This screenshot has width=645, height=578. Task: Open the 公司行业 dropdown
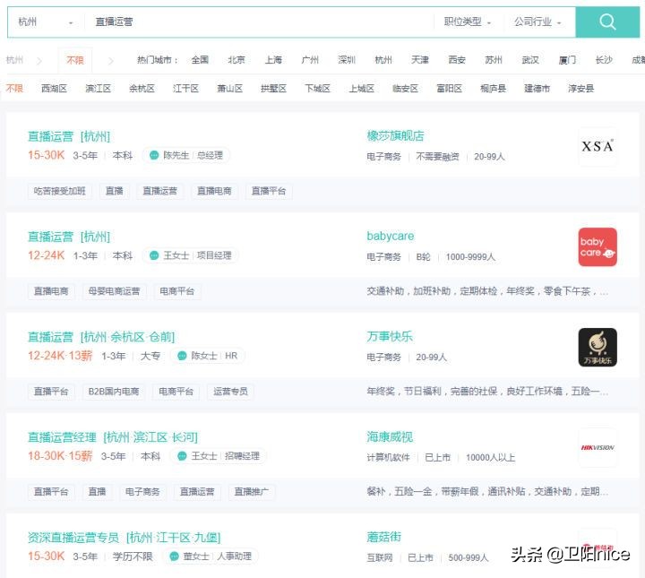click(x=537, y=22)
